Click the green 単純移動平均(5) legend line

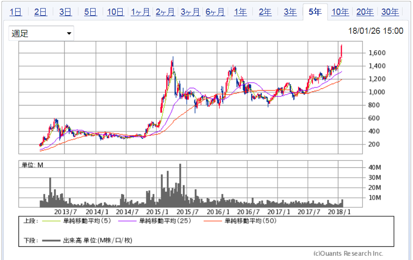[x=51, y=221]
